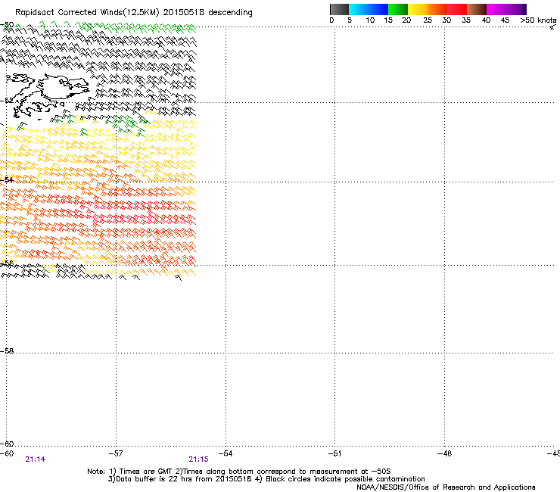Image resolution: width=560 pixels, height=492 pixels.
Task: Click the cyan-blue 5-15 knots legend segment
Action: [369, 9]
